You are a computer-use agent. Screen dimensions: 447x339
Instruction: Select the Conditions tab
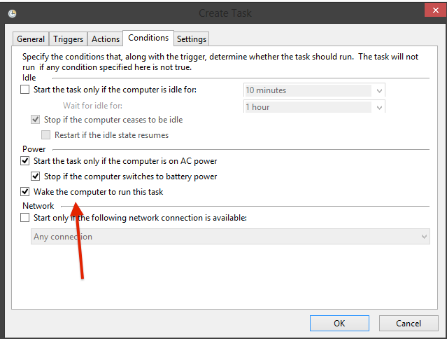point(148,39)
